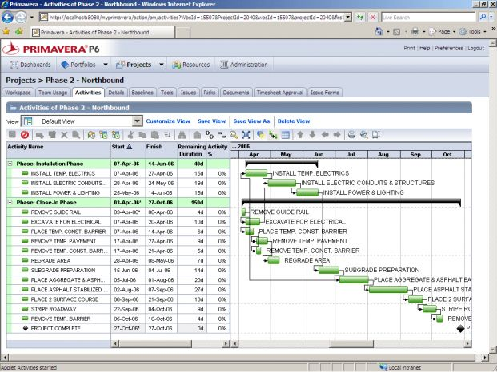The image size is (497, 372).
Task: Click the Delete activity X icon
Action: pyautogui.click(x=64, y=135)
